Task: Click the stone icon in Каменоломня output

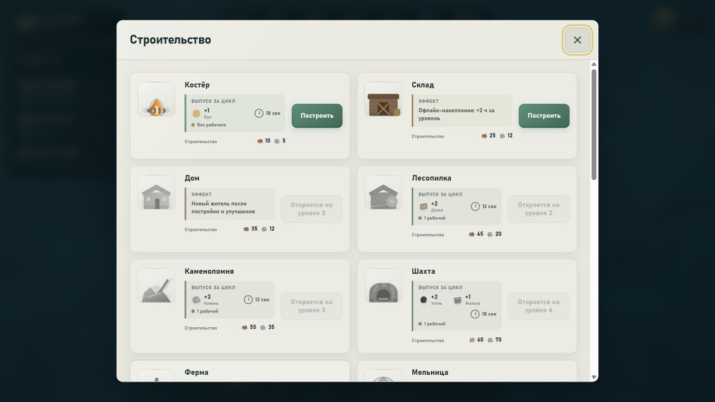Action: 197,300
